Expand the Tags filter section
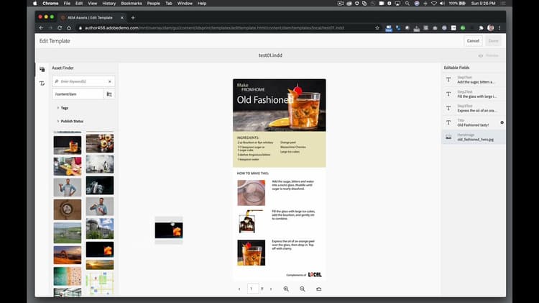Screen dimensions: 539x303 (x=63, y=108)
